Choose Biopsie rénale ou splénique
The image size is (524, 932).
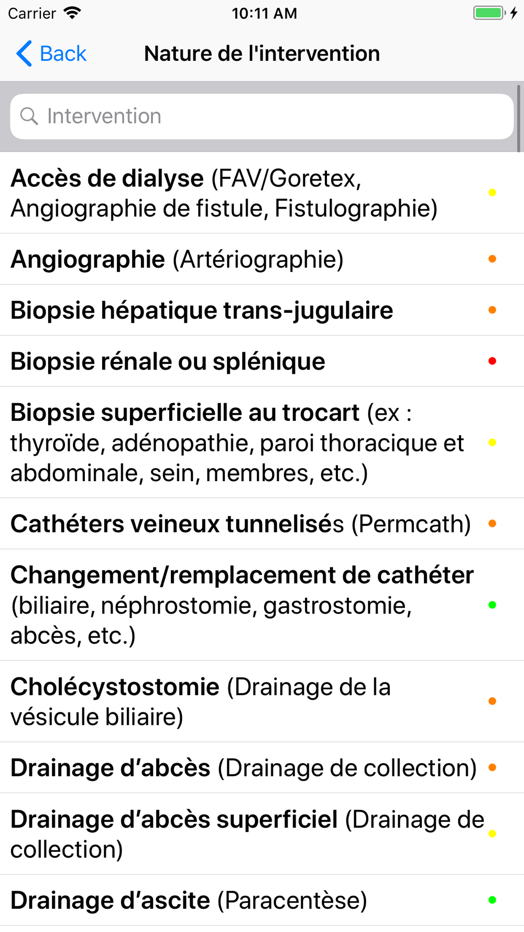pyautogui.click(x=262, y=361)
